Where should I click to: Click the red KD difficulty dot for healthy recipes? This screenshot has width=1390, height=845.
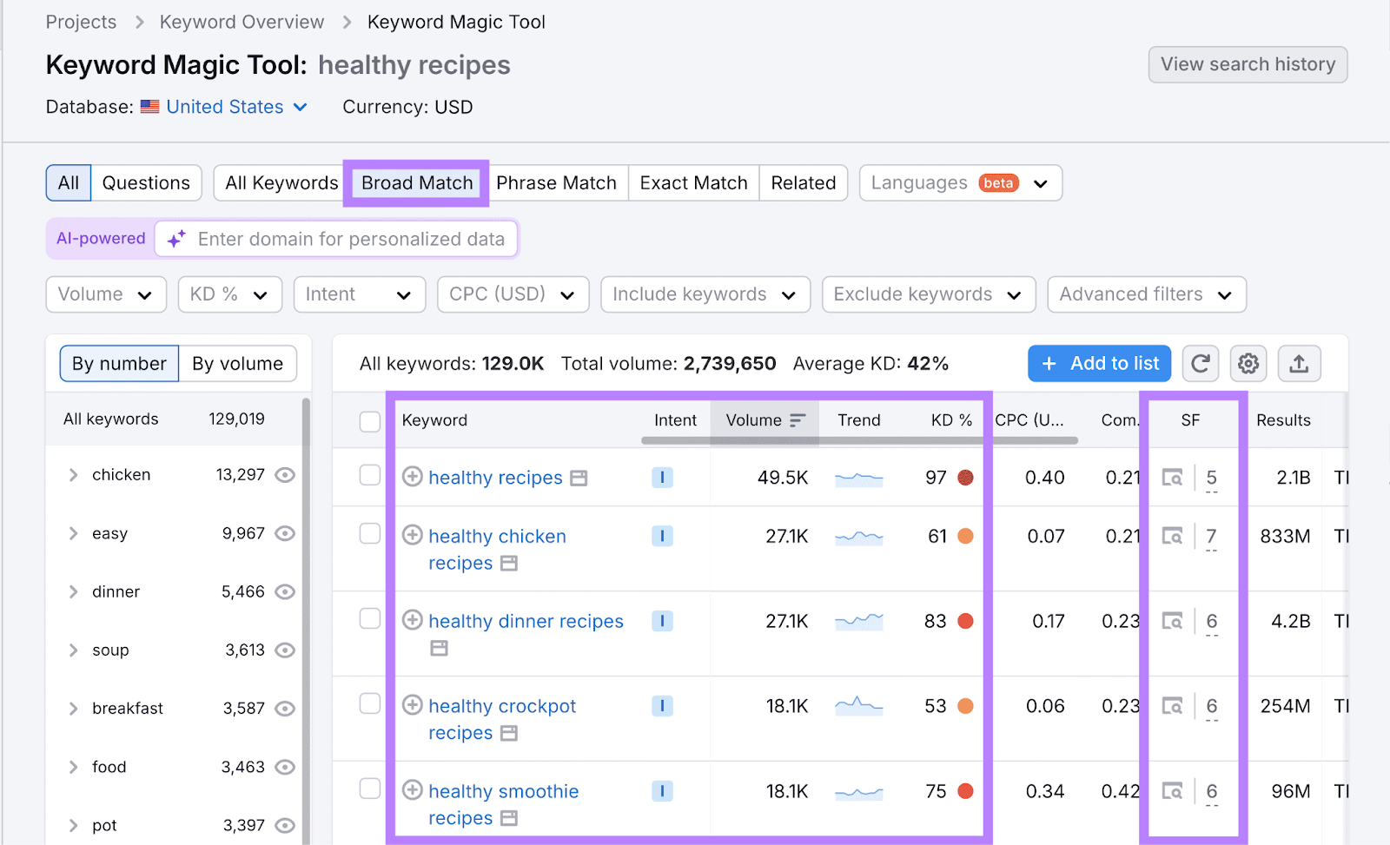(965, 478)
